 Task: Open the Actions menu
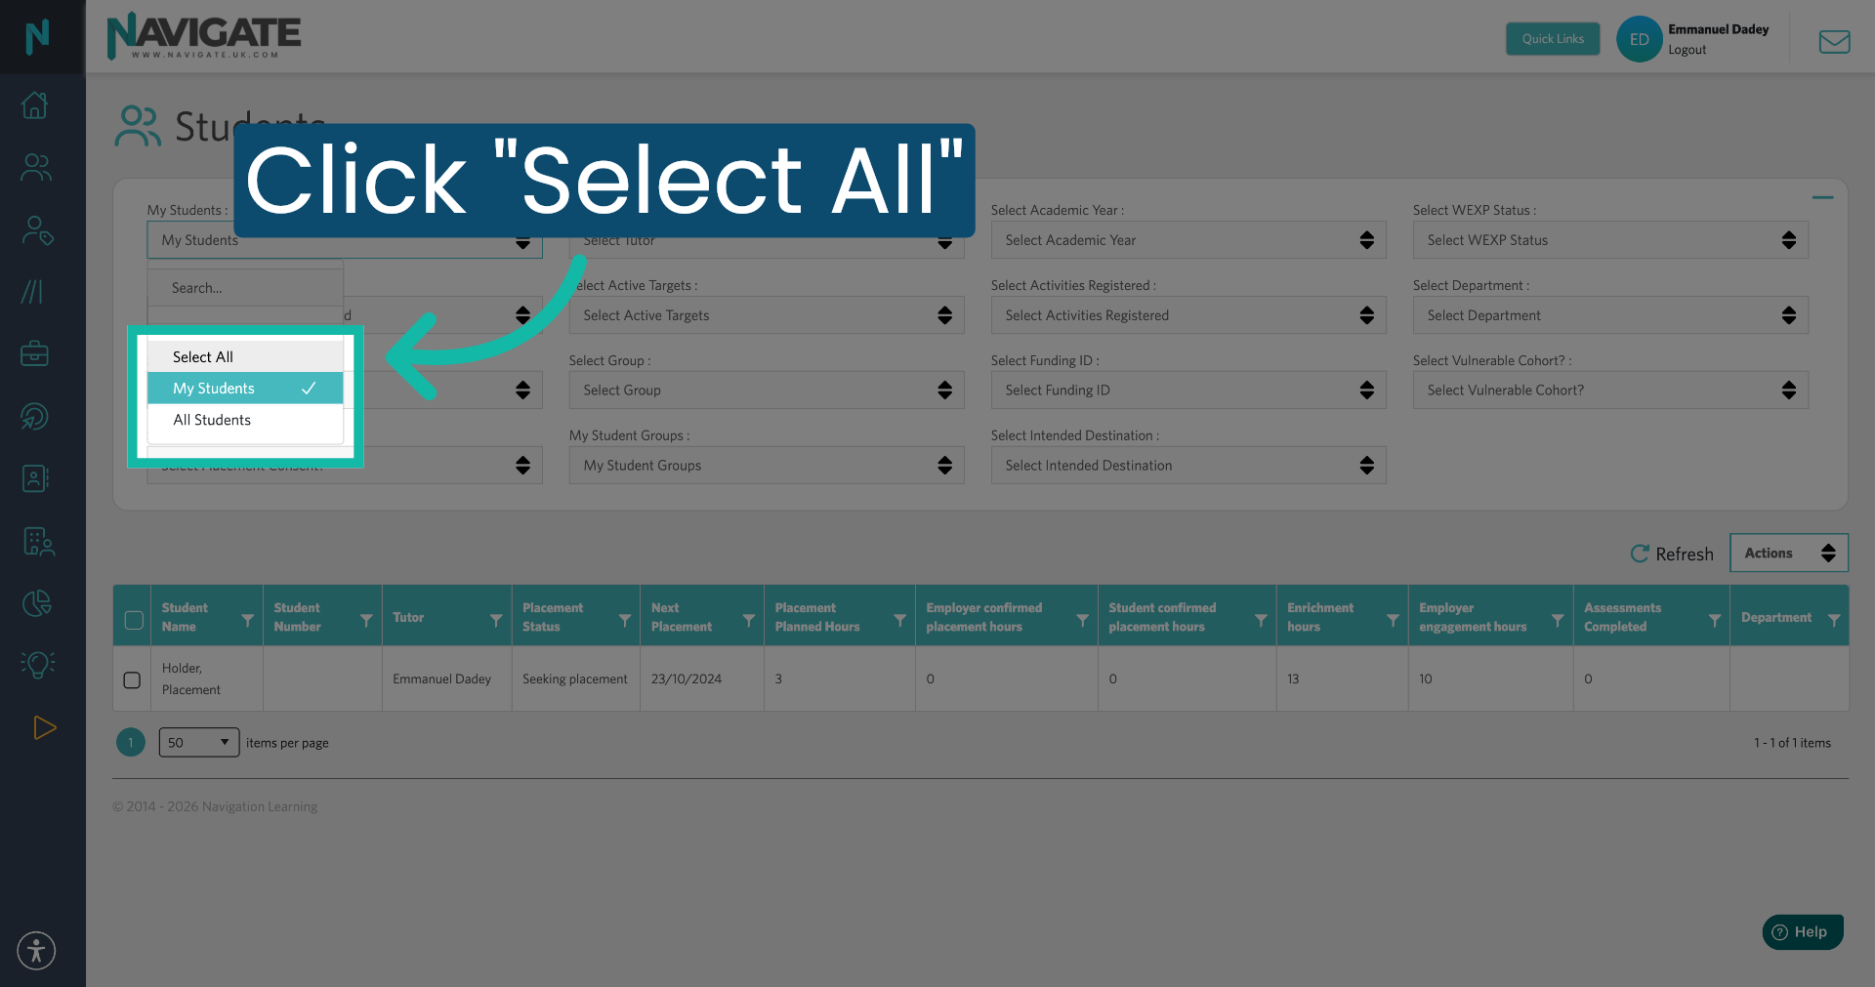coord(1788,553)
